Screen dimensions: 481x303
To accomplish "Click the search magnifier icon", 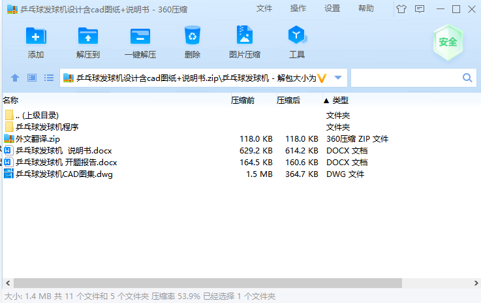I will click(467, 78).
